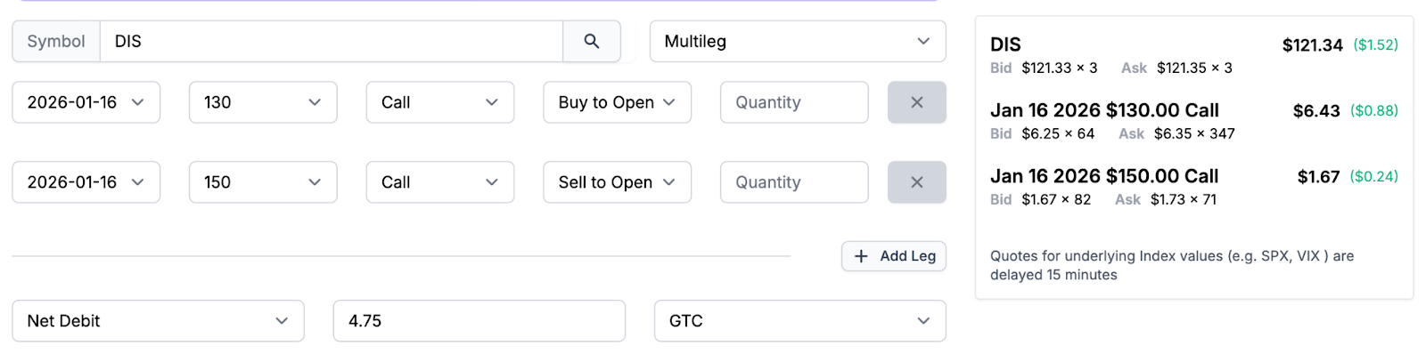Open the 130 strike price dropdown
This screenshot has height=354, width=1426.
coord(263,102)
